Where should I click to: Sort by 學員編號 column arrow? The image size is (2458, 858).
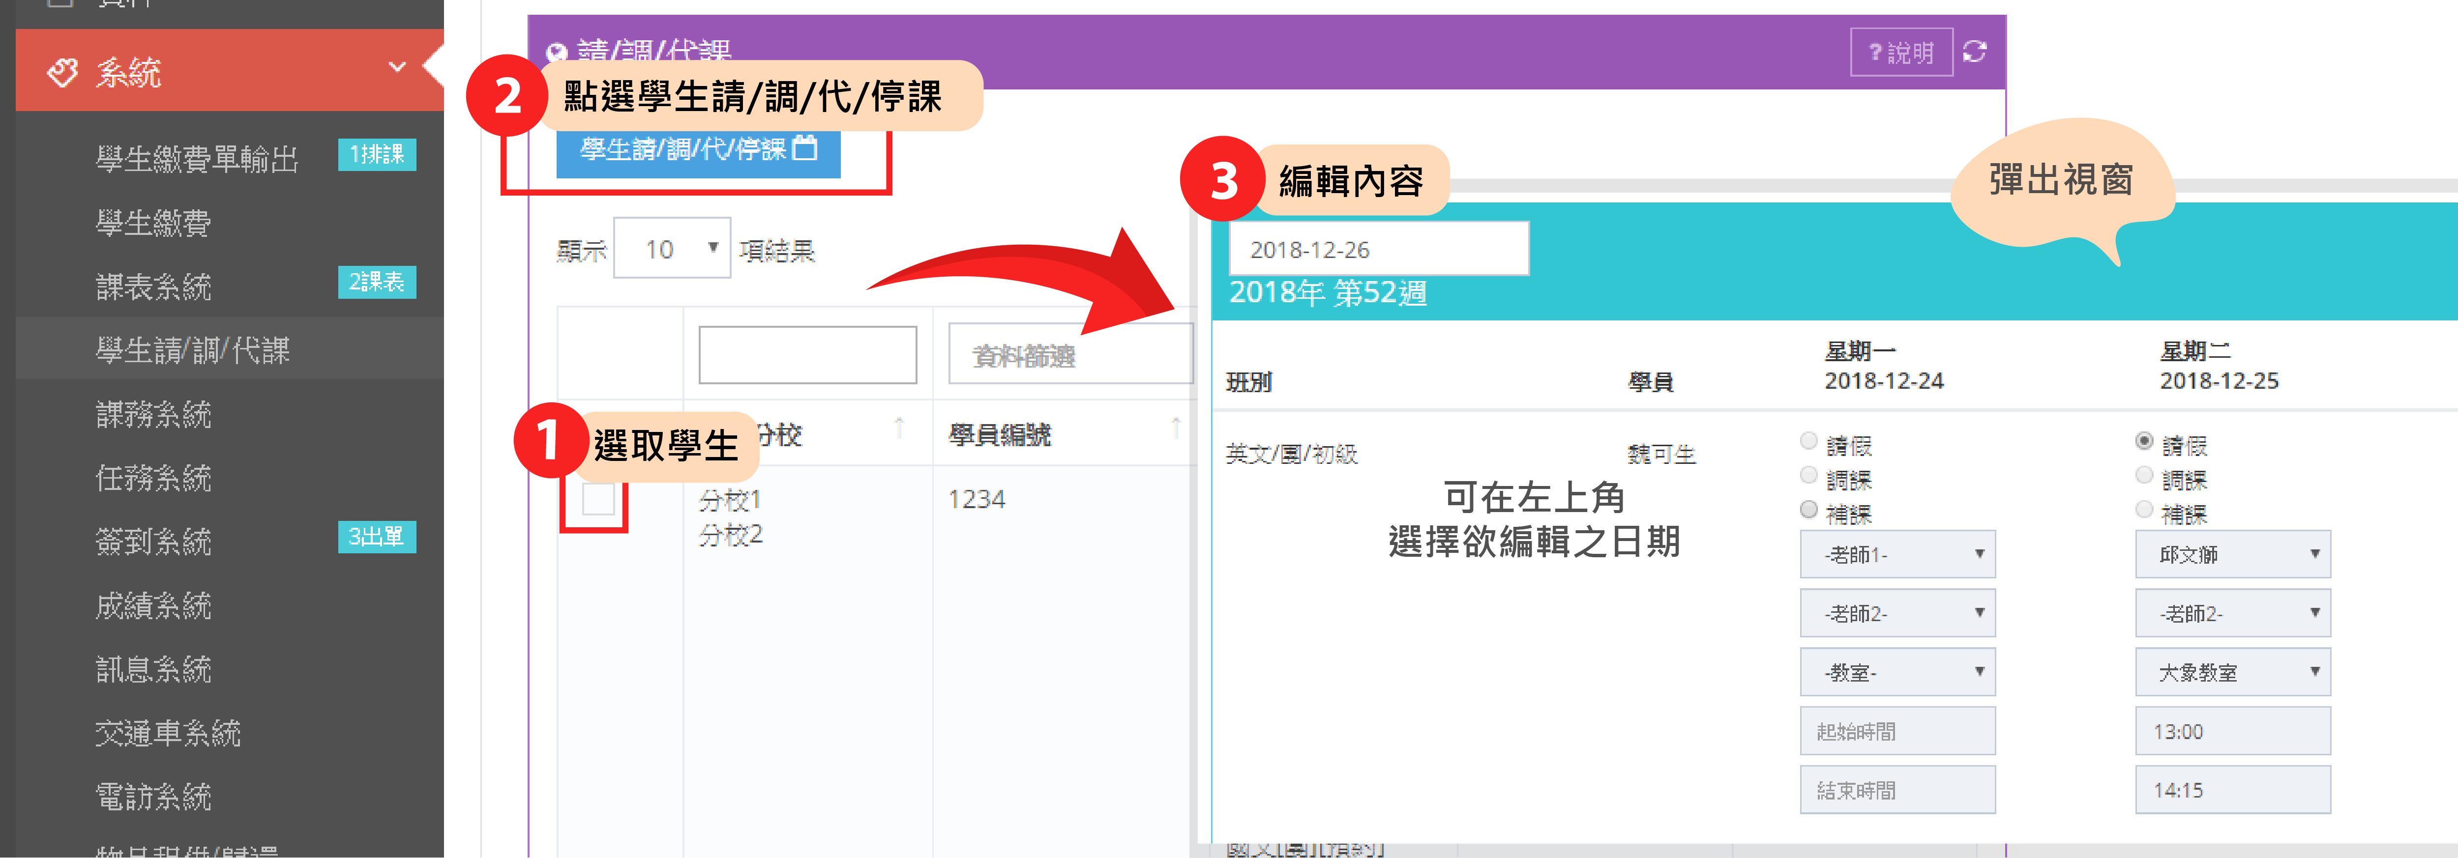pos(1176,427)
